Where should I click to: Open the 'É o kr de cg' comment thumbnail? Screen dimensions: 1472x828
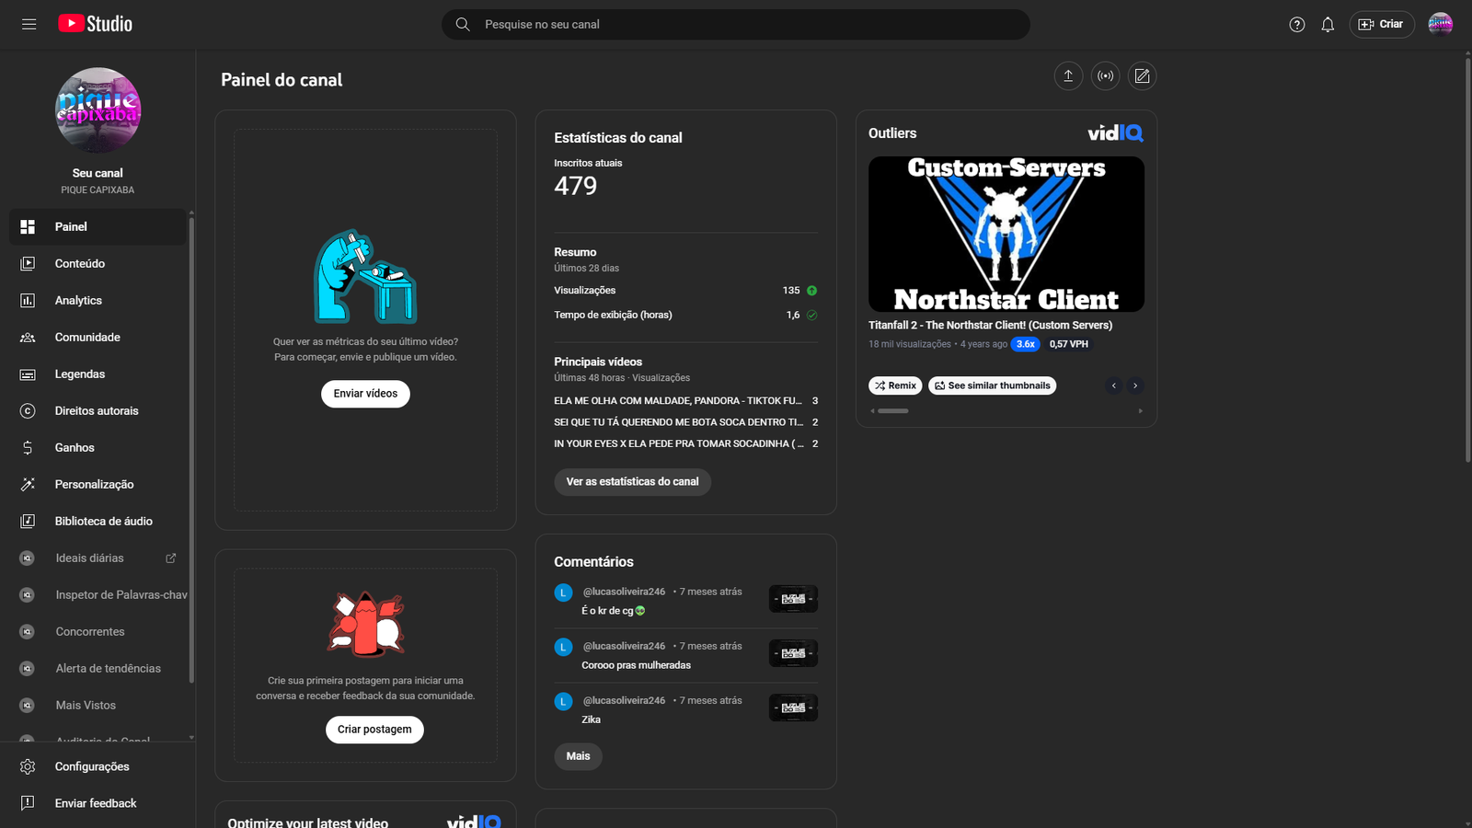[793, 599]
